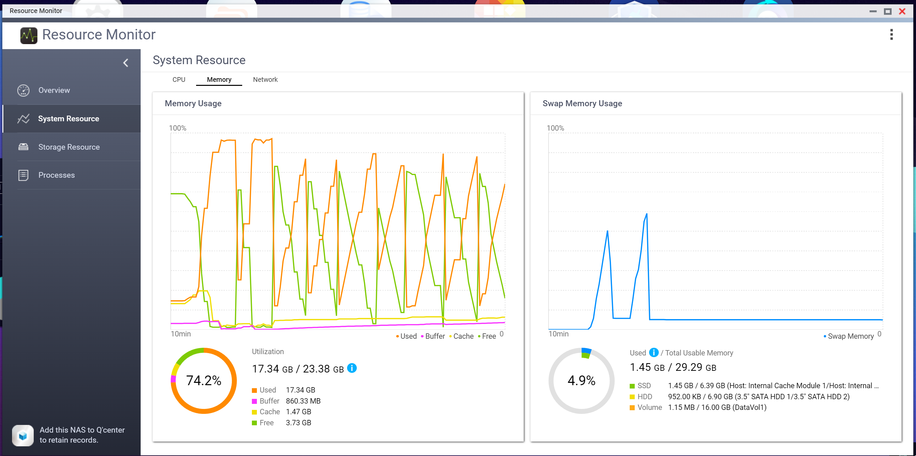Toggle the Free series in memory legend
This screenshot has height=456, width=916.
pyautogui.click(x=488, y=336)
